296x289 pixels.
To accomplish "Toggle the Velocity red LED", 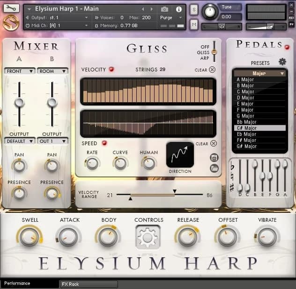I will pos(111,69).
